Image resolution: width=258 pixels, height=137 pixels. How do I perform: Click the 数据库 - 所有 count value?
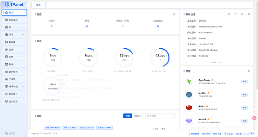tap(122, 26)
